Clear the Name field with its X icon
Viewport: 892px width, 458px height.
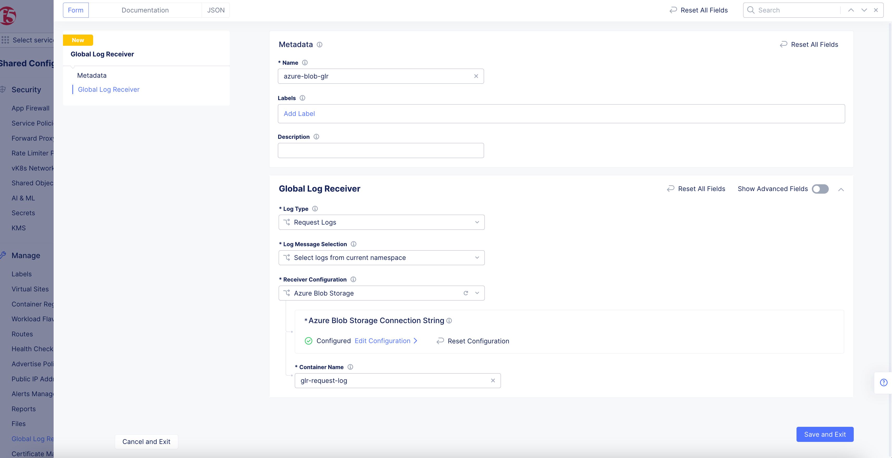(476, 76)
